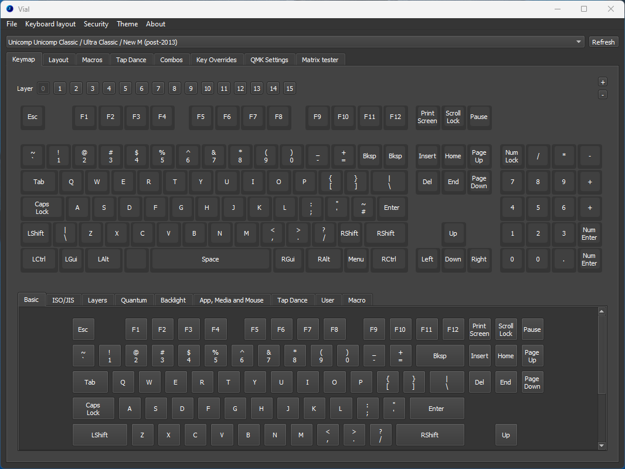Switch to the ISO/JIS keycode tab
This screenshot has height=469, width=625.
click(63, 300)
